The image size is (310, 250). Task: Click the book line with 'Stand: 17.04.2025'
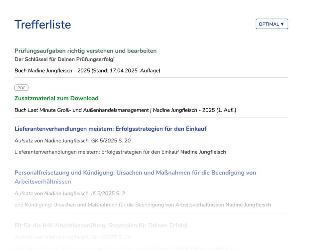pyautogui.click(x=87, y=71)
